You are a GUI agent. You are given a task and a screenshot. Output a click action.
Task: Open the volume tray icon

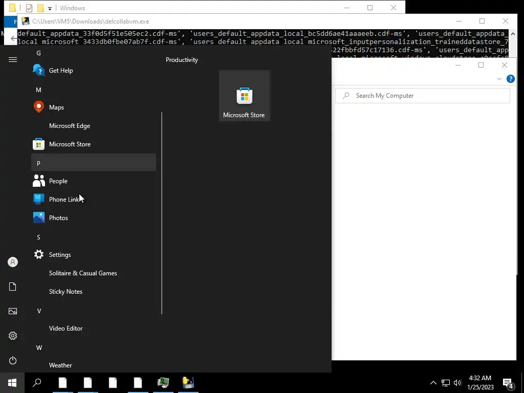click(x=457, y=383)
